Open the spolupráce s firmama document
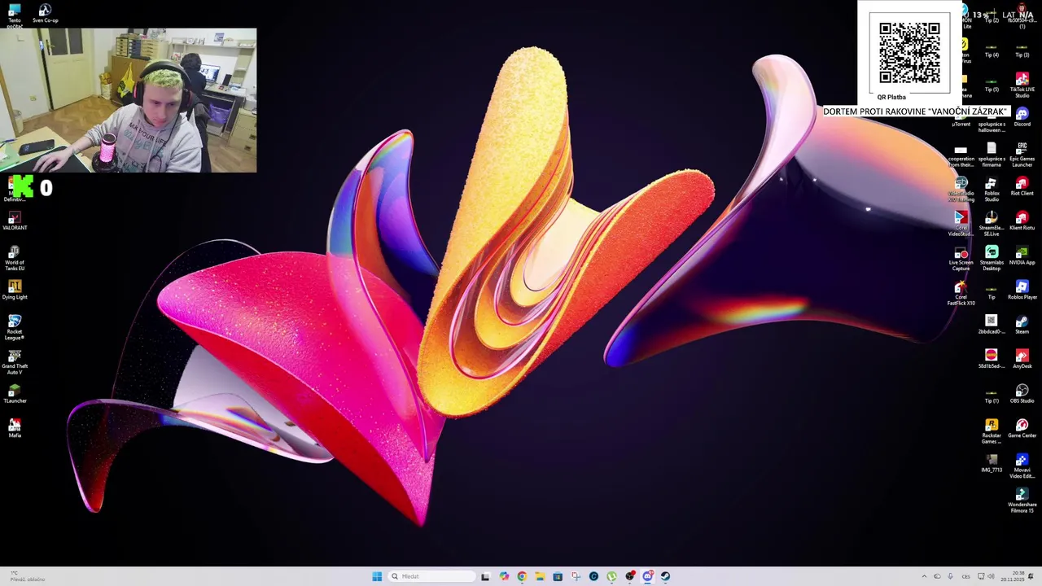This screenshot has width=1042, height=586. pos(992,154)
